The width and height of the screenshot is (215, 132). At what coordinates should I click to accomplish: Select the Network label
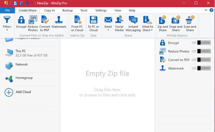(x=22, y=65)
